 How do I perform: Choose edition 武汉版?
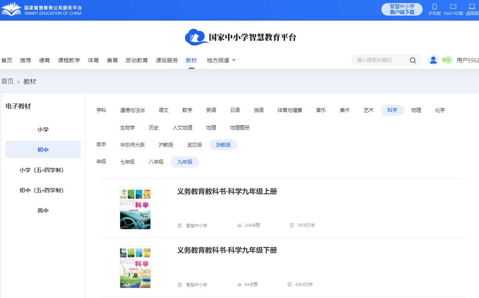point(195,145)
